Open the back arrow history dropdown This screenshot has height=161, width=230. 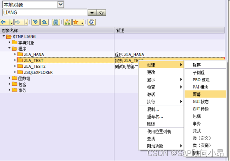click(11, 22)
